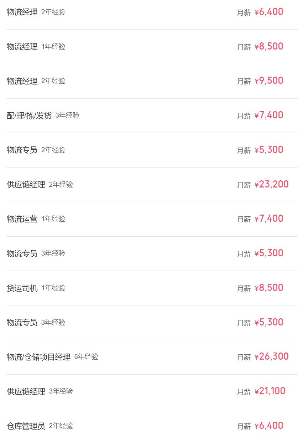This screenshot has width=298, height=442.
Task: Open the 货运司机 job entry
Action: tap(22, 288)
